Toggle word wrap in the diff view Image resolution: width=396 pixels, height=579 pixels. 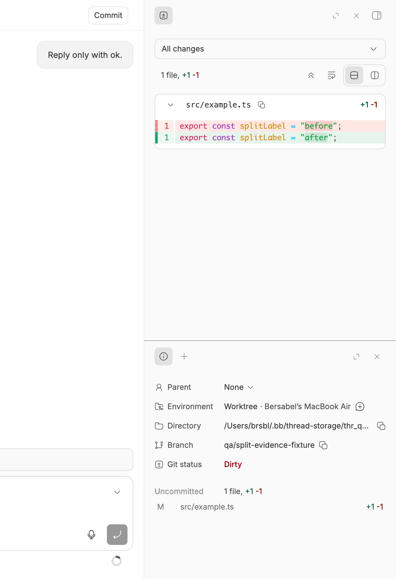(x=332, y=76)
